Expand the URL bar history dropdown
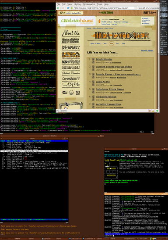 pyautogui.click(x=136, y=8)
